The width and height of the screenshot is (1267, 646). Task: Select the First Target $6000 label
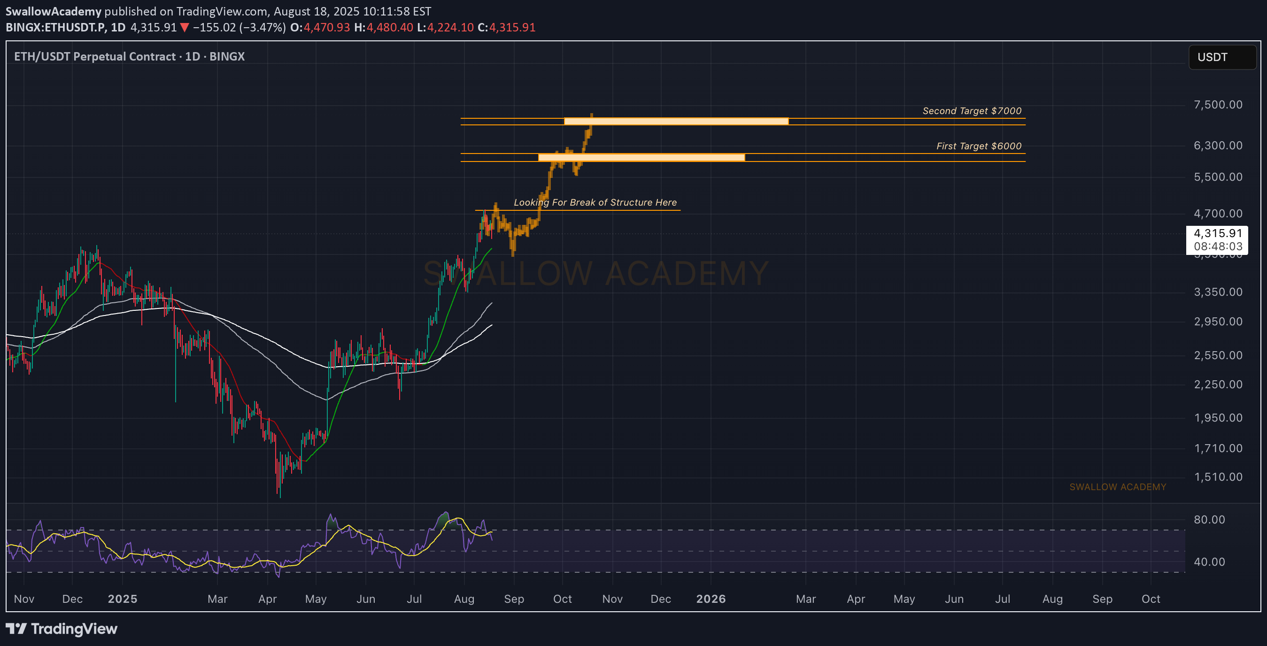(979, 146)
